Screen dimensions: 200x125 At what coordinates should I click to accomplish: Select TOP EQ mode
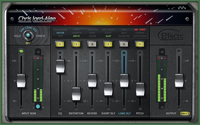[61, 36]
